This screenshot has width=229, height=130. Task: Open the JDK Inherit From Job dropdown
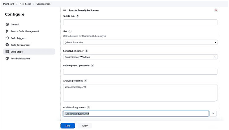(x=140, y=42)
